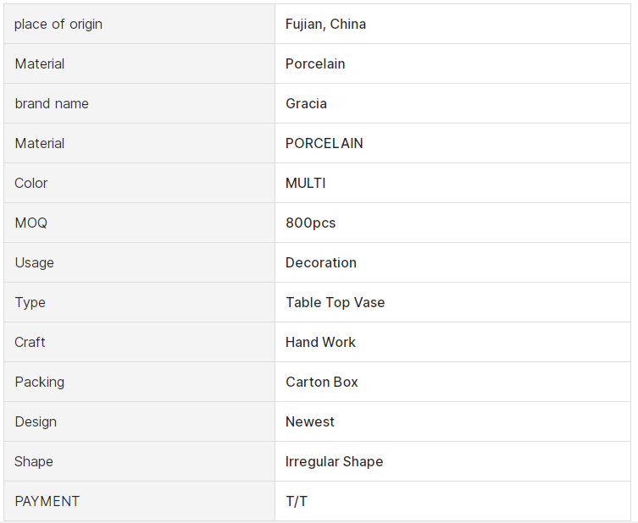Click the 'Color' row label
638x523 pixels.
click(x=31, y=183)
